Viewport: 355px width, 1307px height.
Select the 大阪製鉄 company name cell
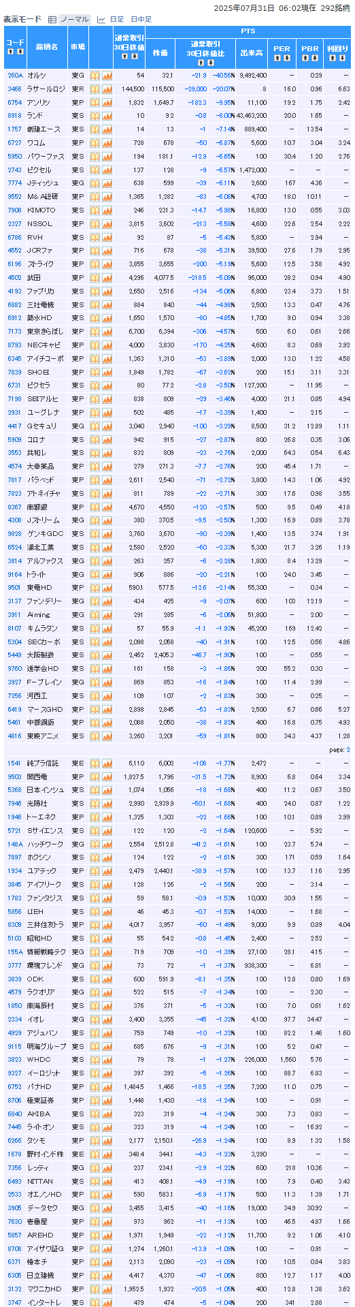pos(46,655)
